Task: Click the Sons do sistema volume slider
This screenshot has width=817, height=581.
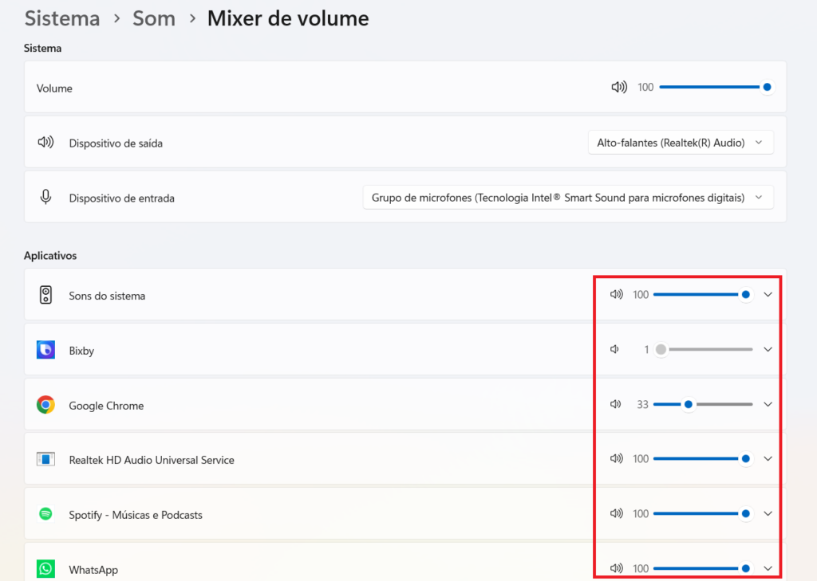Action: 702,295
